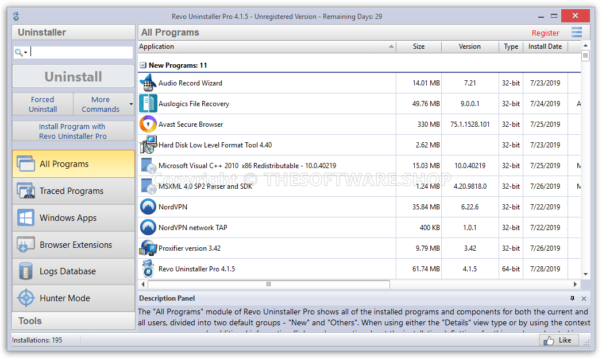Click the Audio Record Wizard program icon
Screen dimensions: 602x358
(148, 83)
